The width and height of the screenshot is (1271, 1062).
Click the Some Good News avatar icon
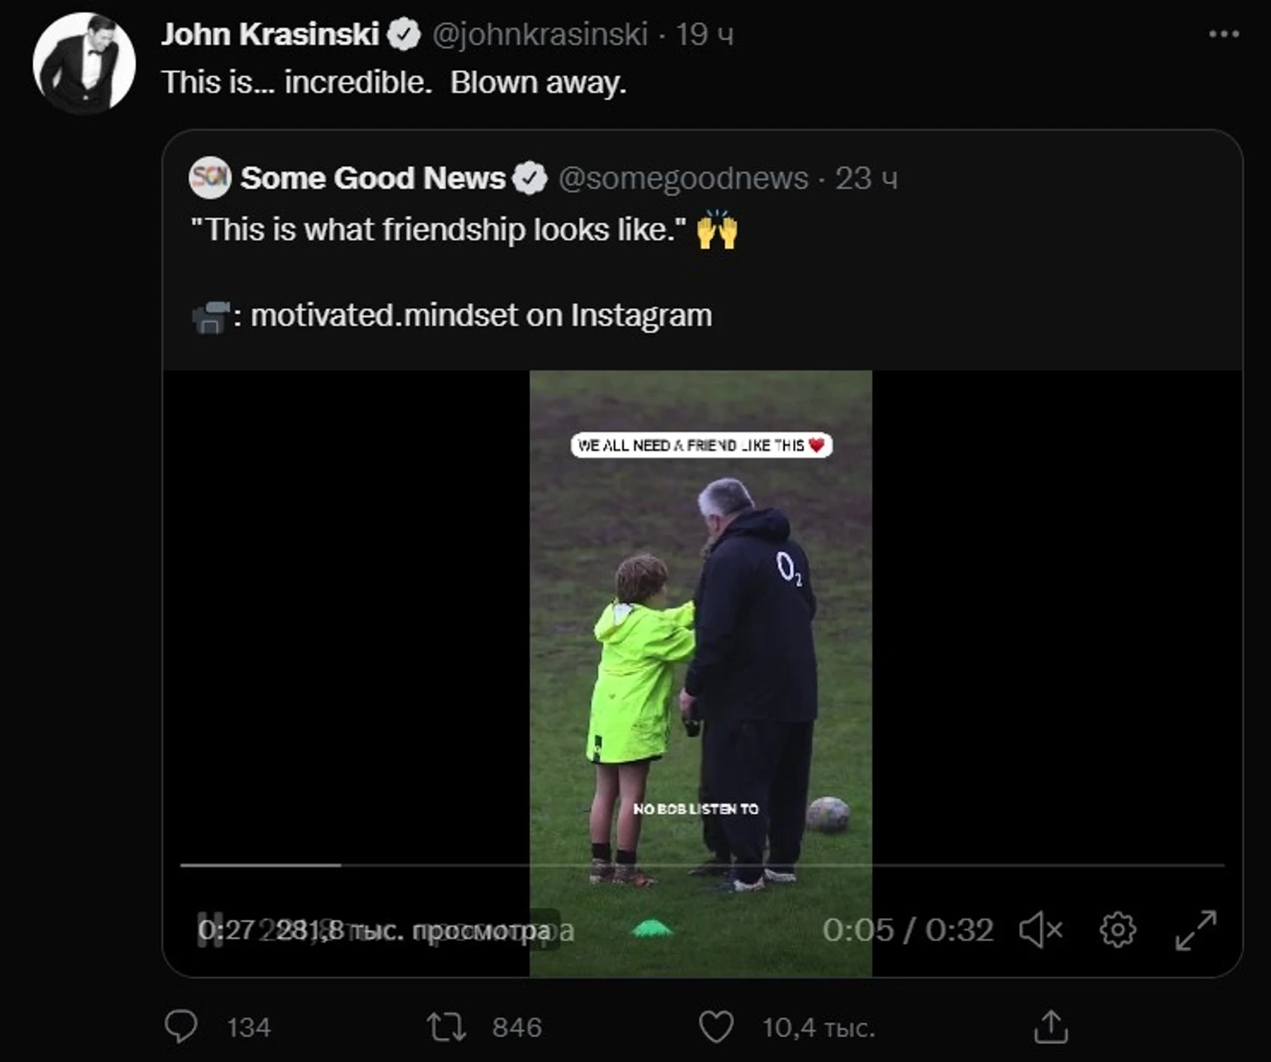[210, 178]
